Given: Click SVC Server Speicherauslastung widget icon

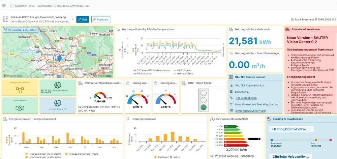Looking at the screenshot, I should click(81, 83).
